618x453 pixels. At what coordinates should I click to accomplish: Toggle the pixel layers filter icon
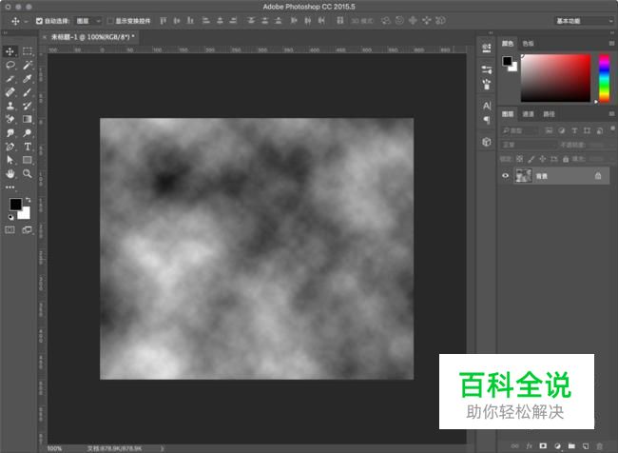pyautogui.click(x=549, y=130)
